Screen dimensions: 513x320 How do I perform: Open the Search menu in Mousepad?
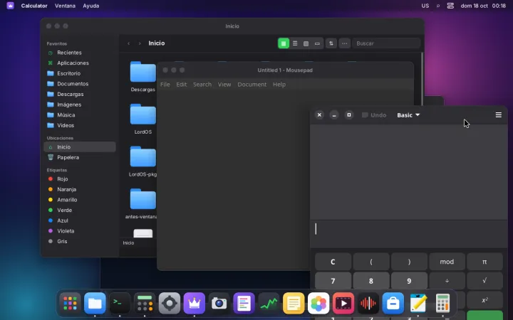(x=202, y=84)
